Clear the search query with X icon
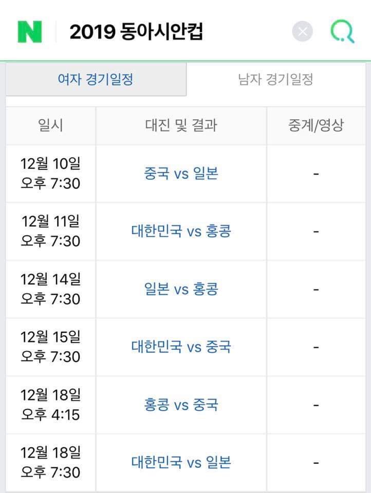The image size is (371, 493). click(x=303, y=31)
